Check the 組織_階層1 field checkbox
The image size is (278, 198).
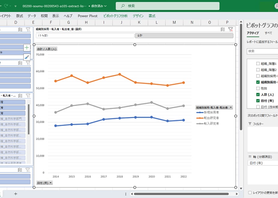pos(258,64)
